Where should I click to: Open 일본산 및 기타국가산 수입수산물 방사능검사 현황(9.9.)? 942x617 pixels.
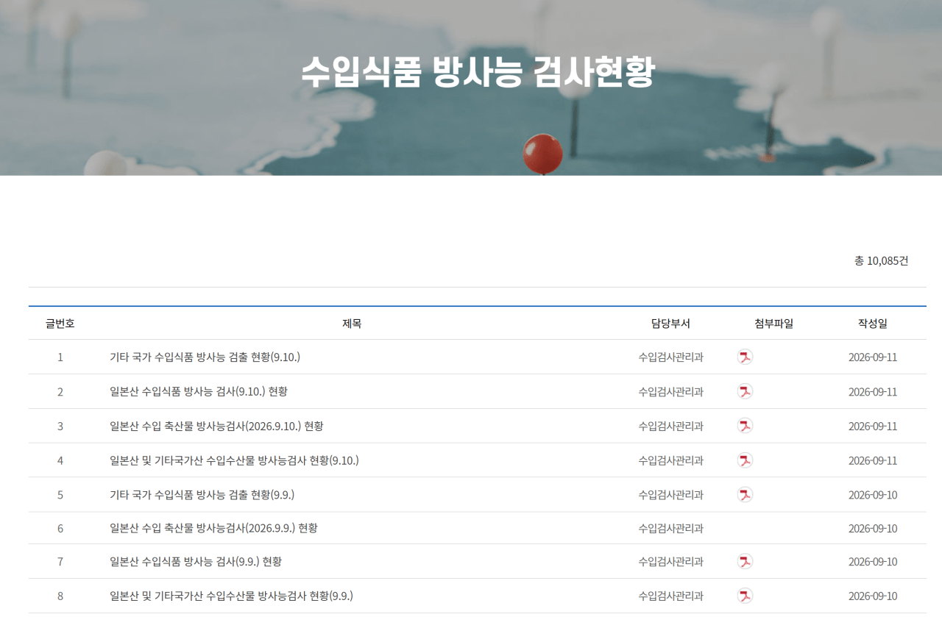tap(231, 596)
